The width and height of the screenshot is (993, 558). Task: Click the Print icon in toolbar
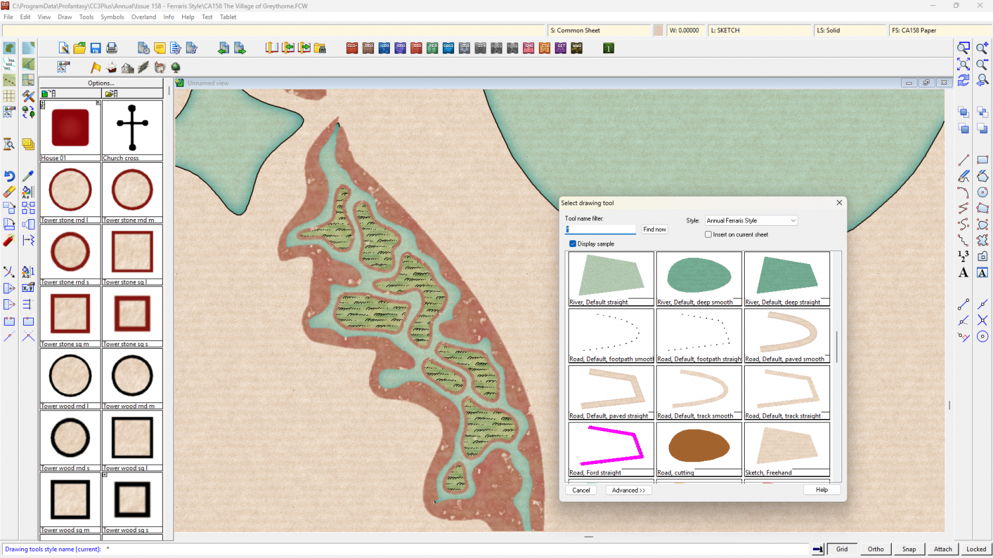coord(112,48)
